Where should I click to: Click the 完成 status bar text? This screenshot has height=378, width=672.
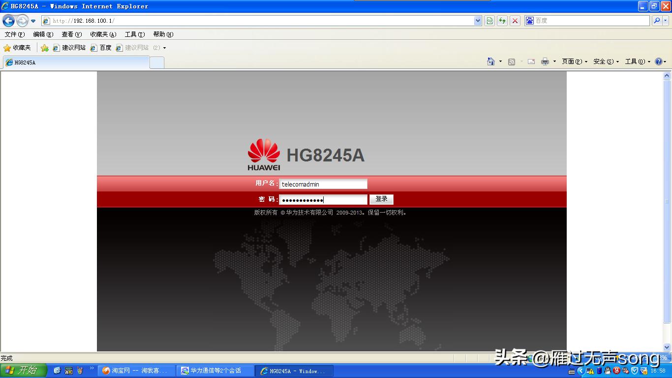pos(6,358)
